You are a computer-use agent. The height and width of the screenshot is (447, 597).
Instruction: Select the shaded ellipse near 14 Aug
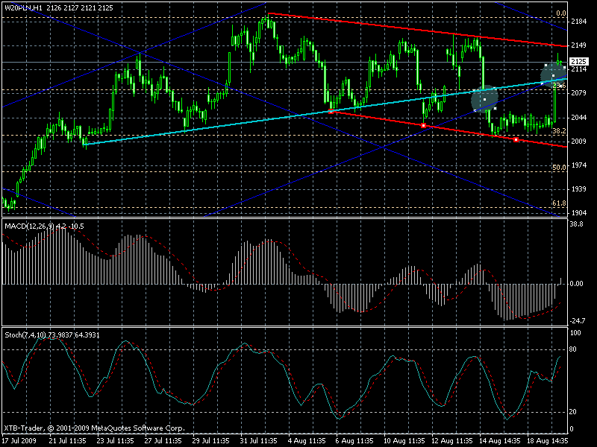point(484,100)
